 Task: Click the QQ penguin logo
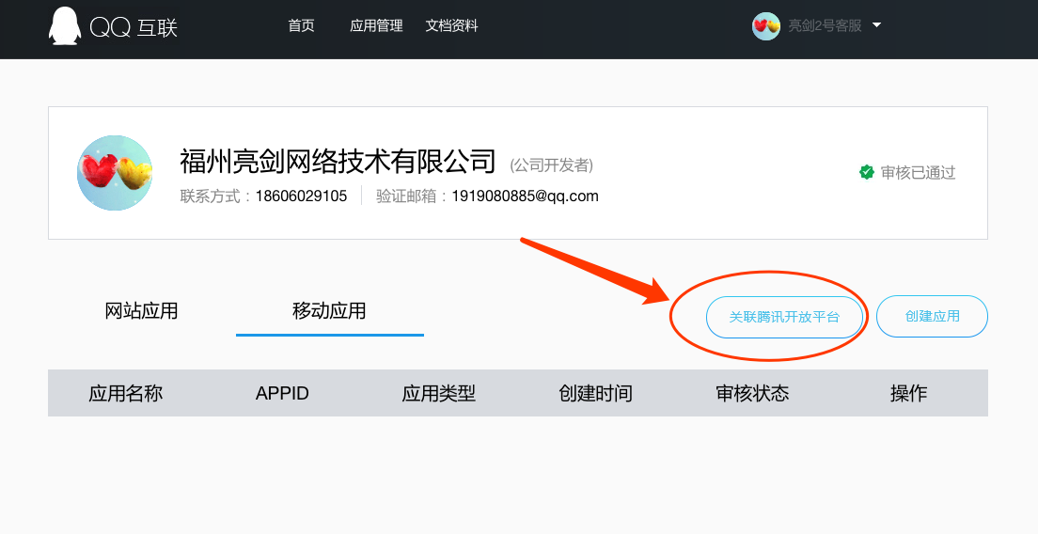(65, 26)
